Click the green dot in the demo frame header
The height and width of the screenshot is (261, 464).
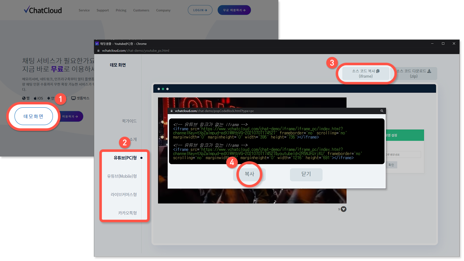tap(163, 89)
